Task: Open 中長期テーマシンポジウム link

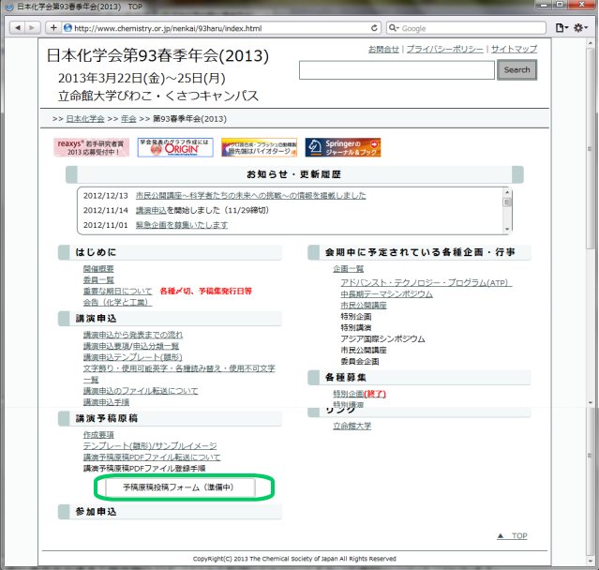Action: click(386, 294)
